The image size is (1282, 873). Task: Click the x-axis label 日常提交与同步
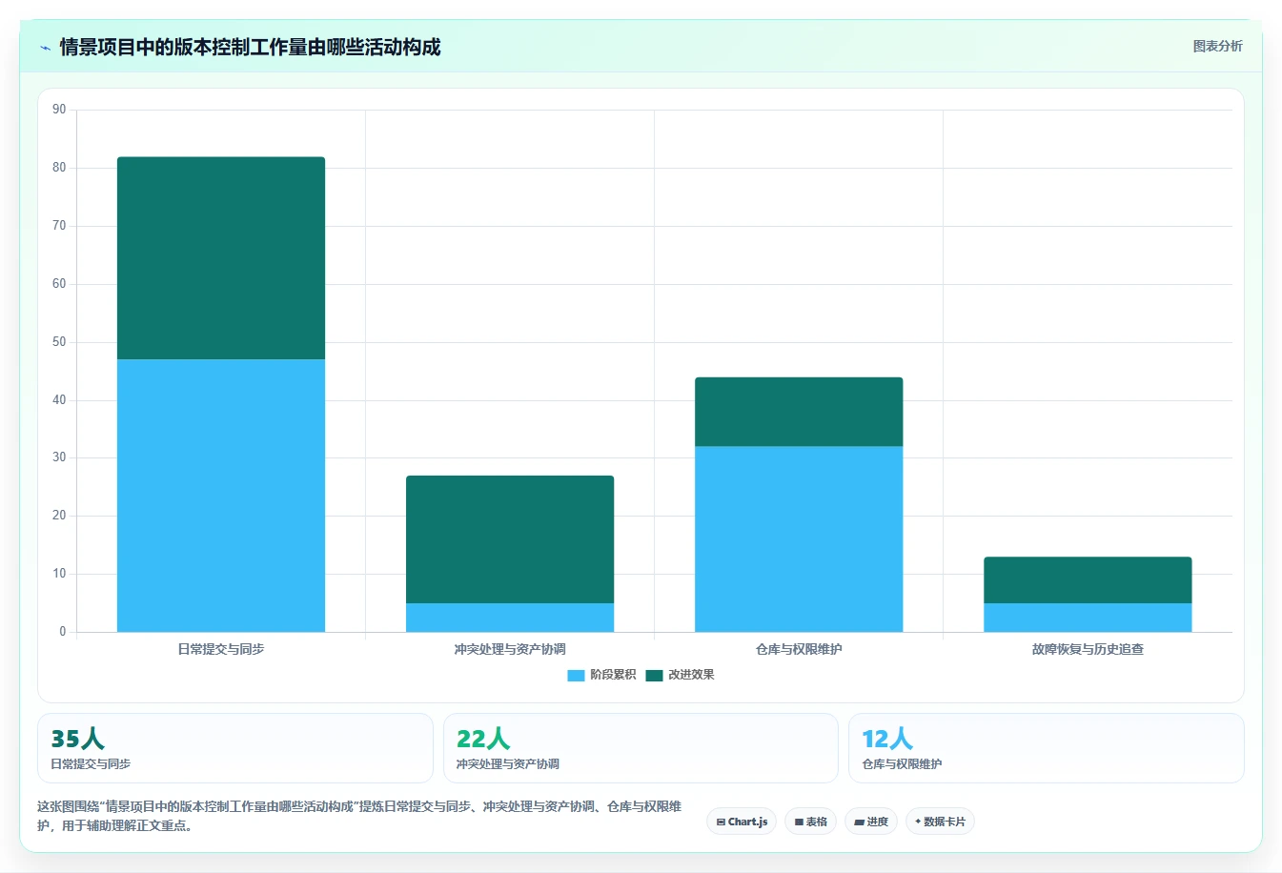221,649
